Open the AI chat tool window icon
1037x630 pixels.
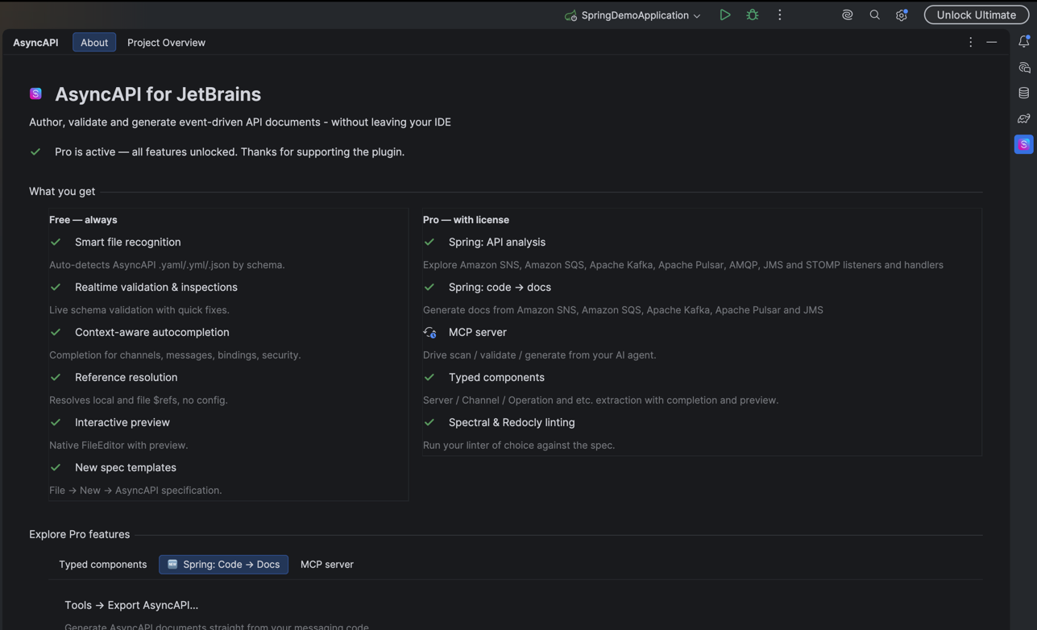[x=1024, y=68]
